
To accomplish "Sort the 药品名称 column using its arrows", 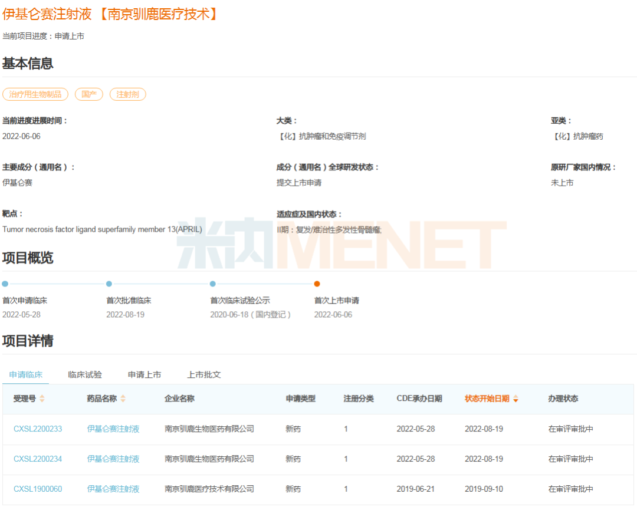I will click(123, 399).
